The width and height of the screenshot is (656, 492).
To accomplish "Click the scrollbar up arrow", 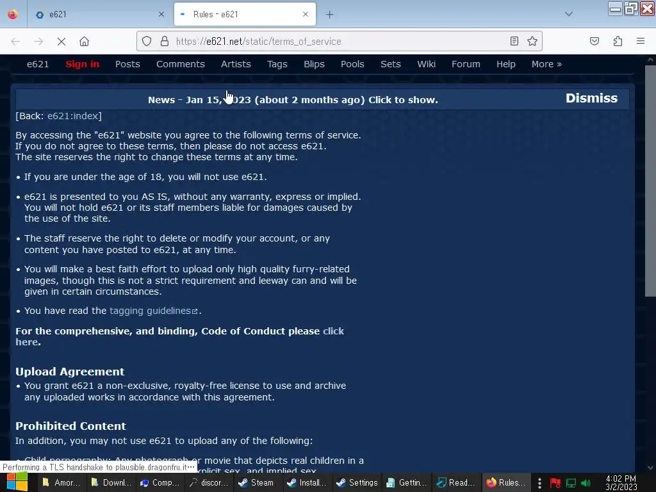I will [x=650, y=60].
